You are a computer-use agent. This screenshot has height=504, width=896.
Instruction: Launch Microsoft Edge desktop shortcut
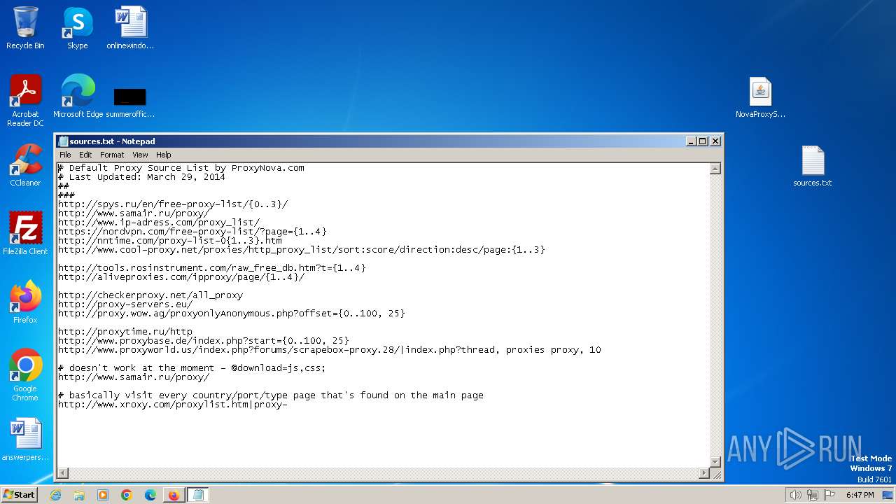(78, 96)
